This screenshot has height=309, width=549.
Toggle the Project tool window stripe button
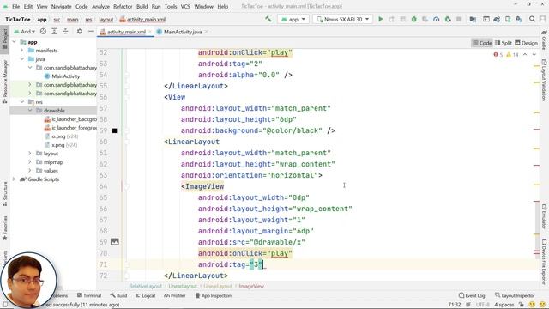[5, 39]
